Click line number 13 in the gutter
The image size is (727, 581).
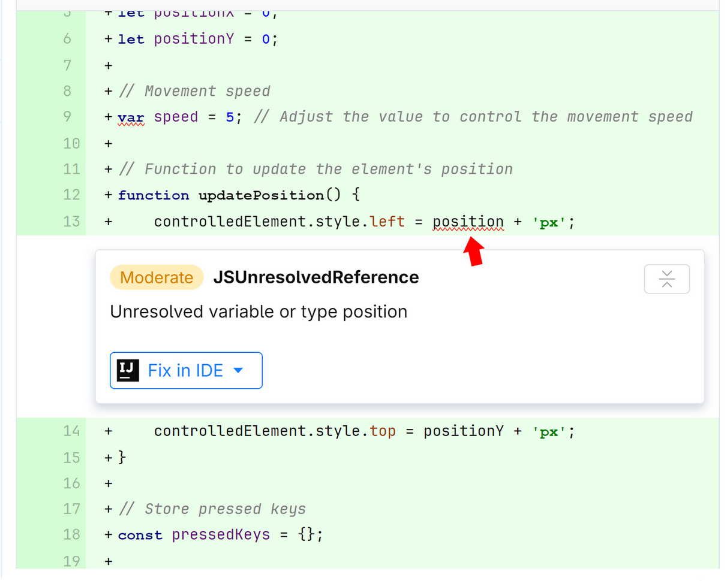point(71,221)
